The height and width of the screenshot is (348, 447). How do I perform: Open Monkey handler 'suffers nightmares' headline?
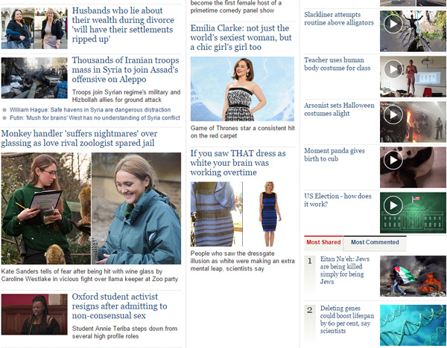click(79, 138)
